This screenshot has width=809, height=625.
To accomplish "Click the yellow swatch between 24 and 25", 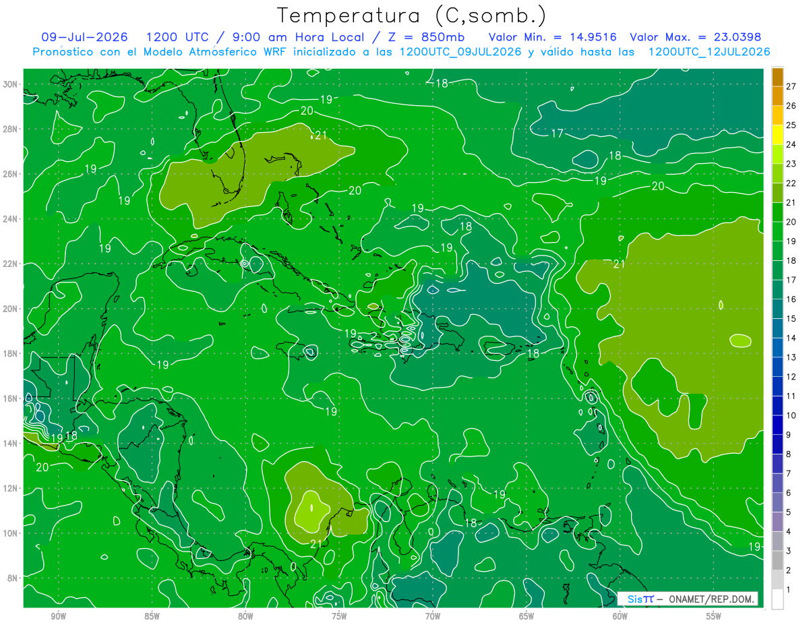I will tap(777, 135).
